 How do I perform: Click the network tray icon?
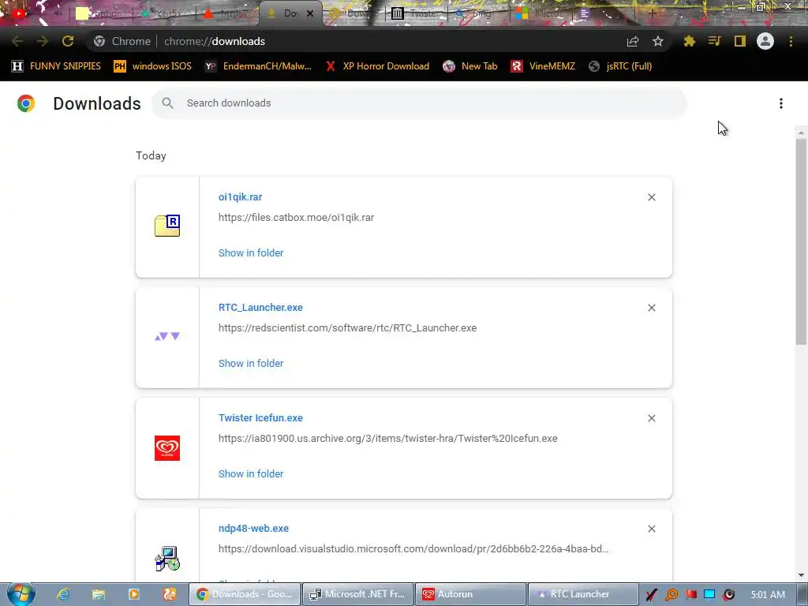click(x=709, y=594)
